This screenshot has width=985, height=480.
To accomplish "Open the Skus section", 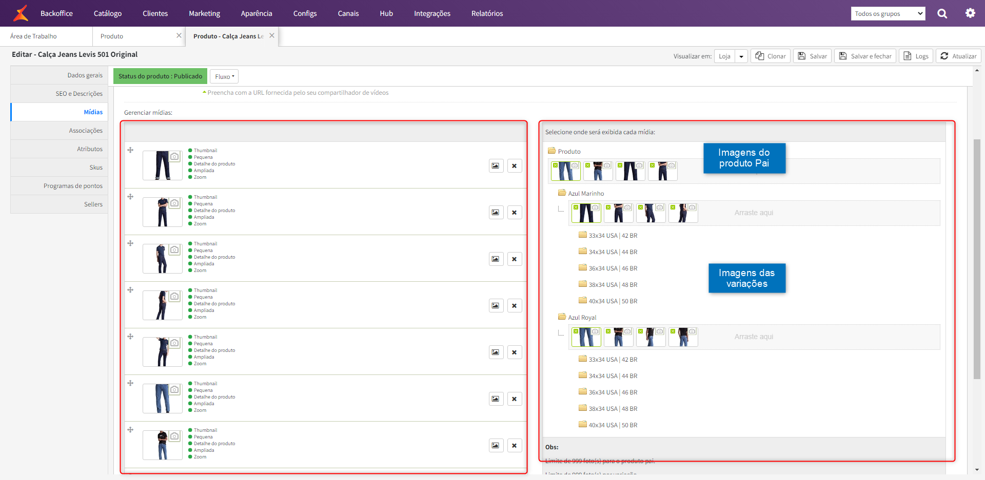I will pyautogui.click(x=59, y=168).
